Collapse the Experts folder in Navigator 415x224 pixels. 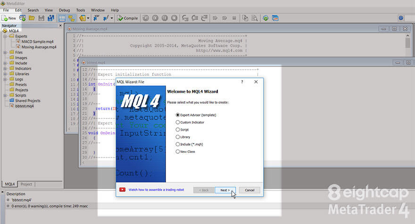tap(5, 36)
